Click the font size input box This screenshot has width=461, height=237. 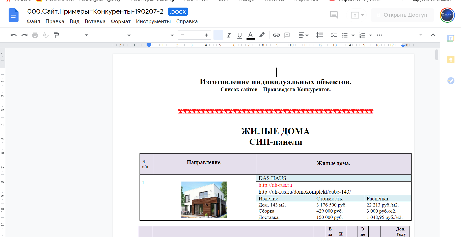(194, 35)
